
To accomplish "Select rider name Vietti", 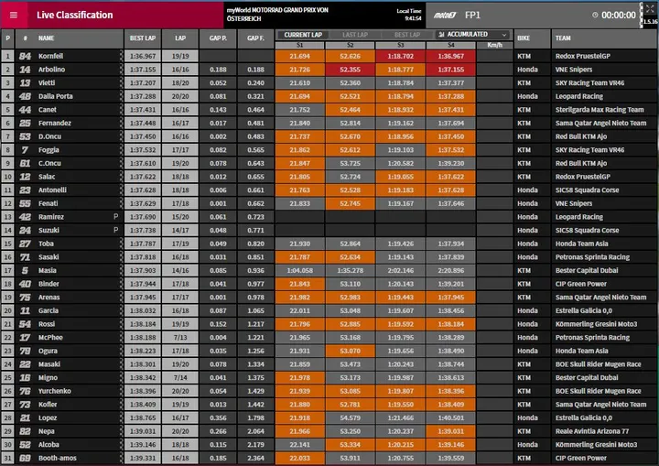I will [x=47, y=82].
